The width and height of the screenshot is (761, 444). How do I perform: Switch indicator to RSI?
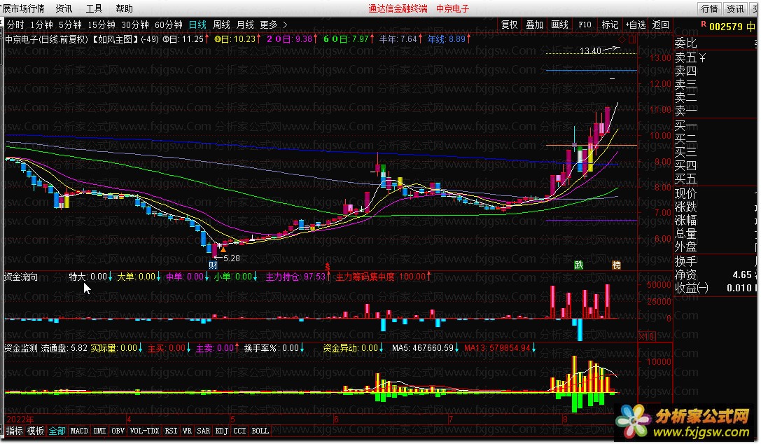(171, 431)
